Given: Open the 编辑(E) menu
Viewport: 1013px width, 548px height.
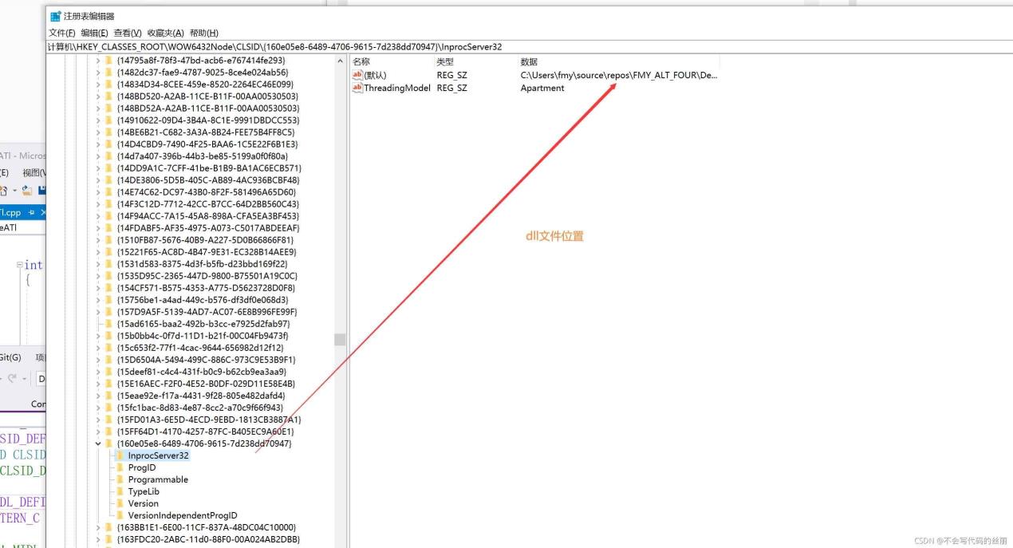Looking at the screenshot, I should click(x=94, y=33).
